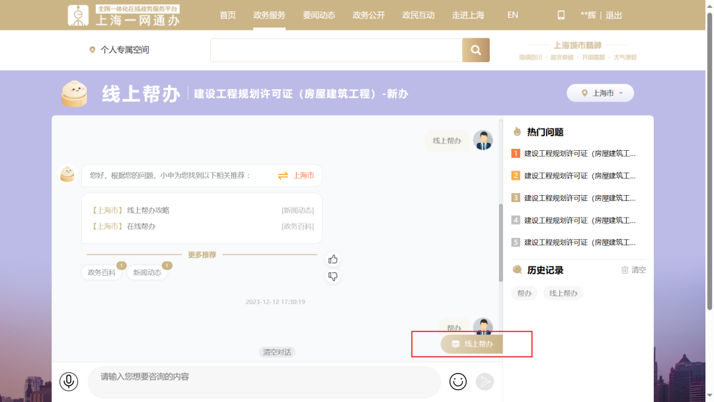The width and height of the screenshot is (714, 402).
Task: Click the search magnifier button
Action: 475,50
